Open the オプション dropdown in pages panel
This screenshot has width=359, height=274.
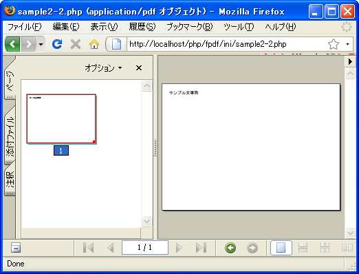[103, 68]
